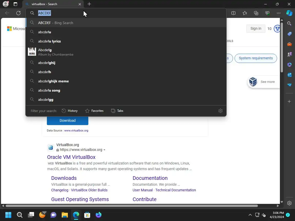This screenshot has width=295, height=221.
Task: Open sidebar Tools briefcase icon
Action: pos(289,44)
